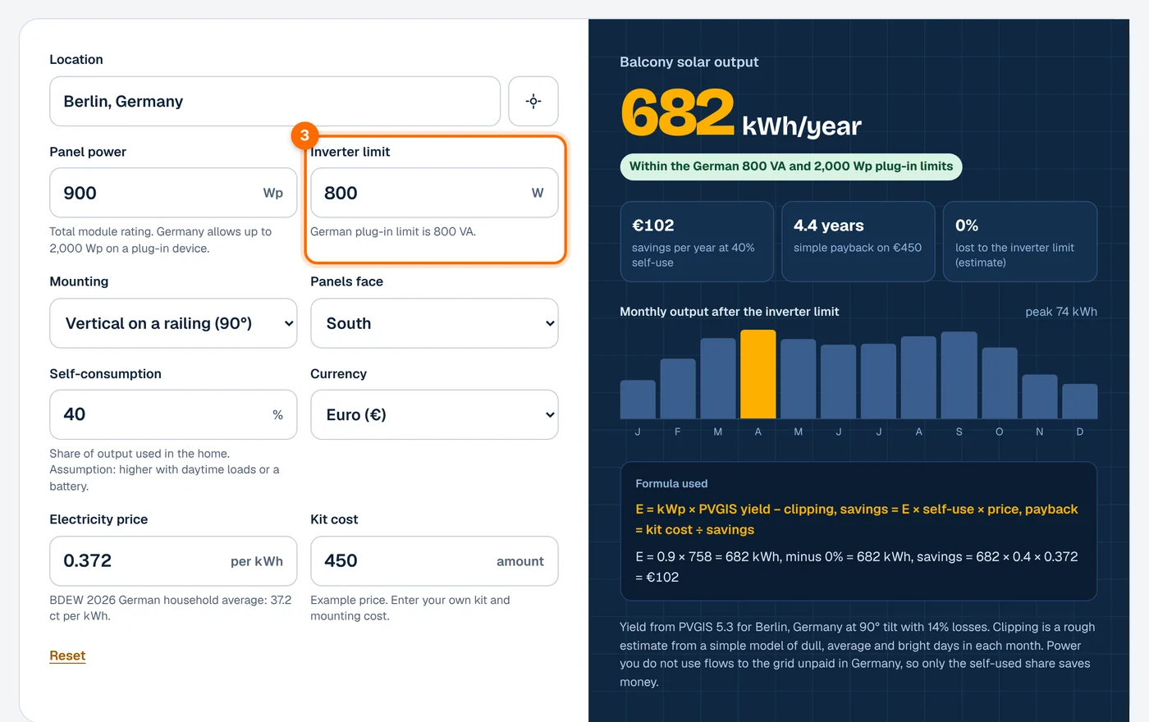Click the 'Example price' kit cost hint

point(410,608)
